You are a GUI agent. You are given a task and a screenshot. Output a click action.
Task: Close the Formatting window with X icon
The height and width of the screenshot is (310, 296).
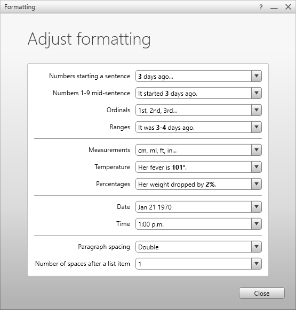(x=288, y=7)
